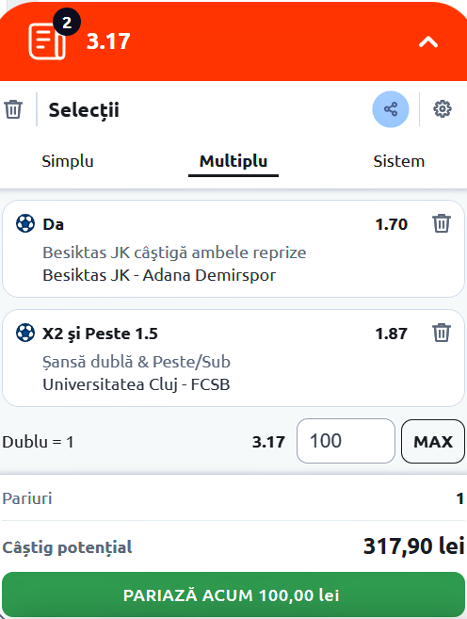467x619 pixels.
Task: Click the football icon next to Da
Action: (25, 223)
